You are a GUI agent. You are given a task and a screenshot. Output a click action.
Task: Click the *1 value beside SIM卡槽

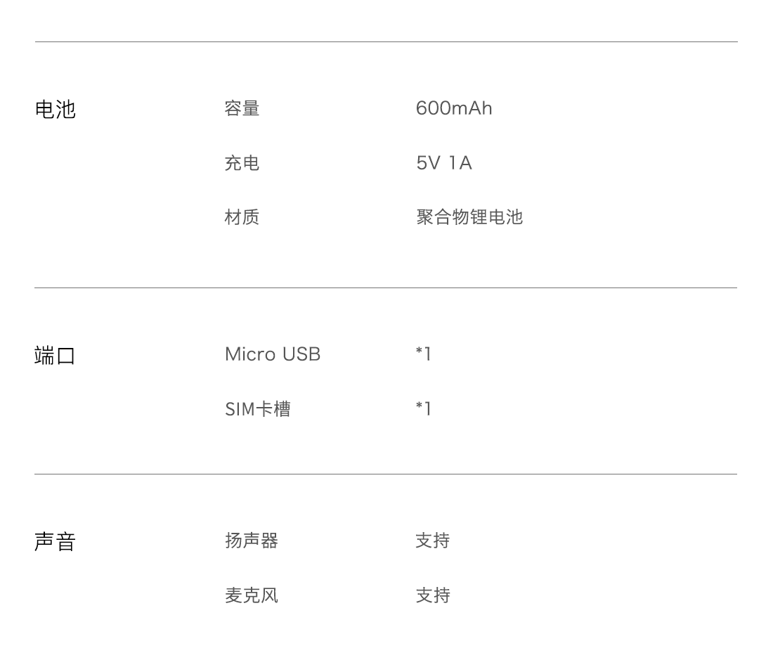pyautogui.click(x=424, y=408)
